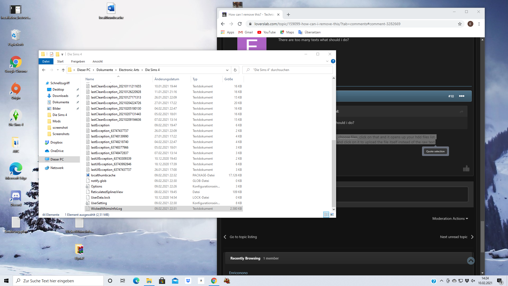Viewport: 508px width, 286px height.
Task: Open Maps bookmark
Action: [x=287, y=32]
